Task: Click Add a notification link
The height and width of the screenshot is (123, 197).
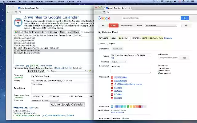Action: [118, 113]
